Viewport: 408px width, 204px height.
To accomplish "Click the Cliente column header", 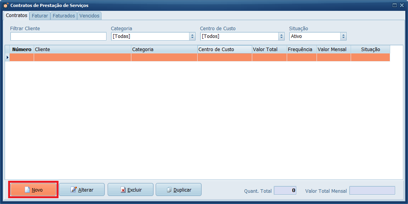I will coord(82,50).
